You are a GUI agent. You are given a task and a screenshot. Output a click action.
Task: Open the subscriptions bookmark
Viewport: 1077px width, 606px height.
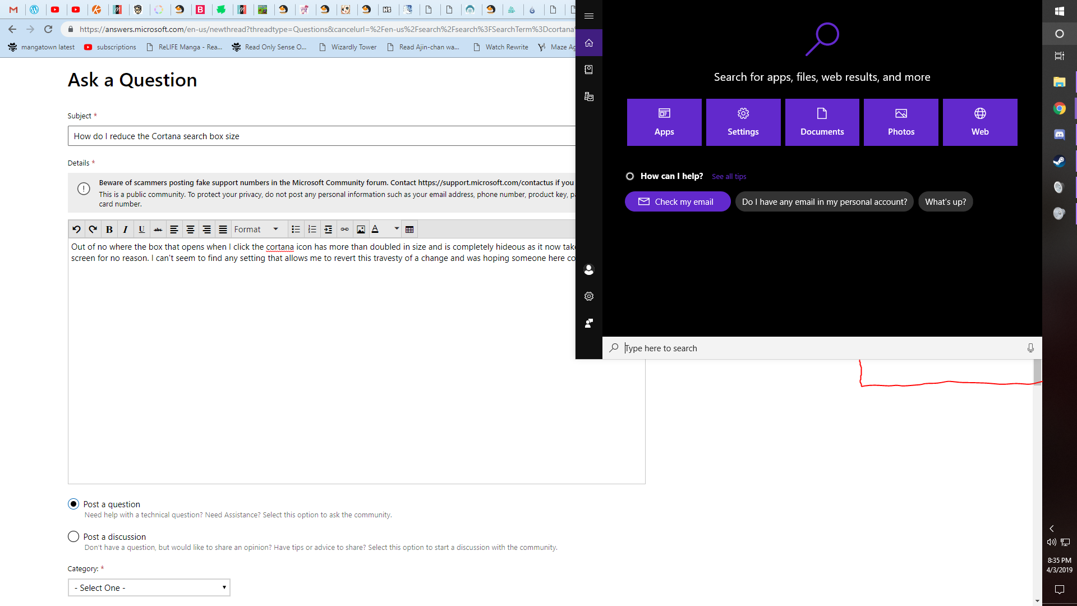coord(110,47)
